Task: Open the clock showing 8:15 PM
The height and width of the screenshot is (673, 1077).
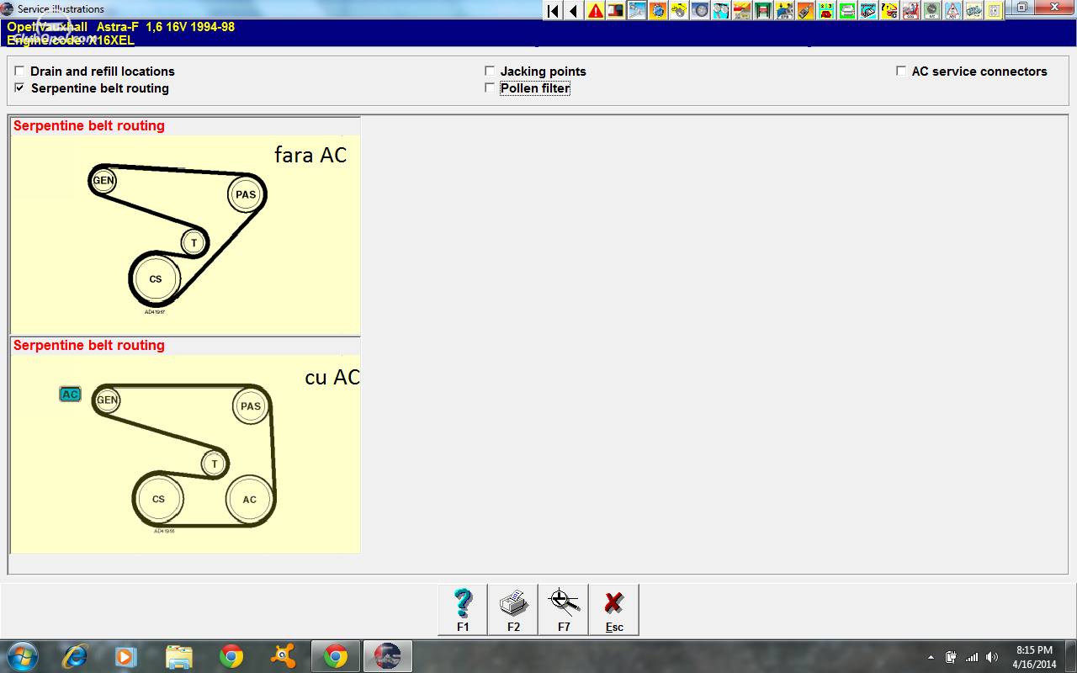Action: pos(1035,656)
